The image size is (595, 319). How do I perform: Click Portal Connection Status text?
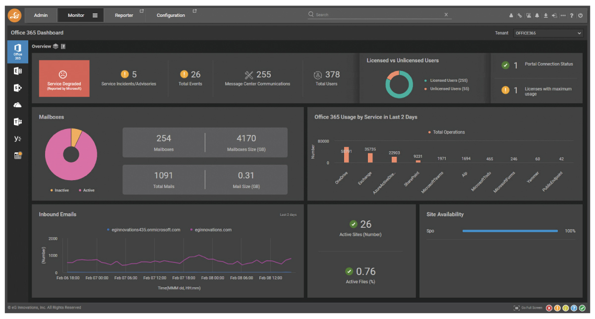549,64
